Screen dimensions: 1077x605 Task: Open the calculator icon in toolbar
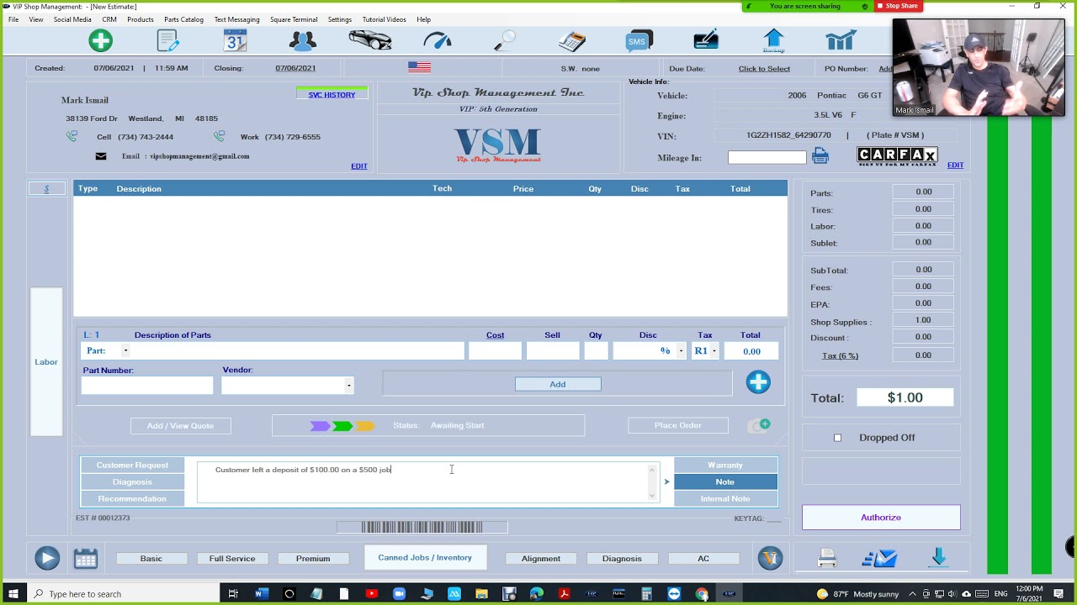click(572, 40)
